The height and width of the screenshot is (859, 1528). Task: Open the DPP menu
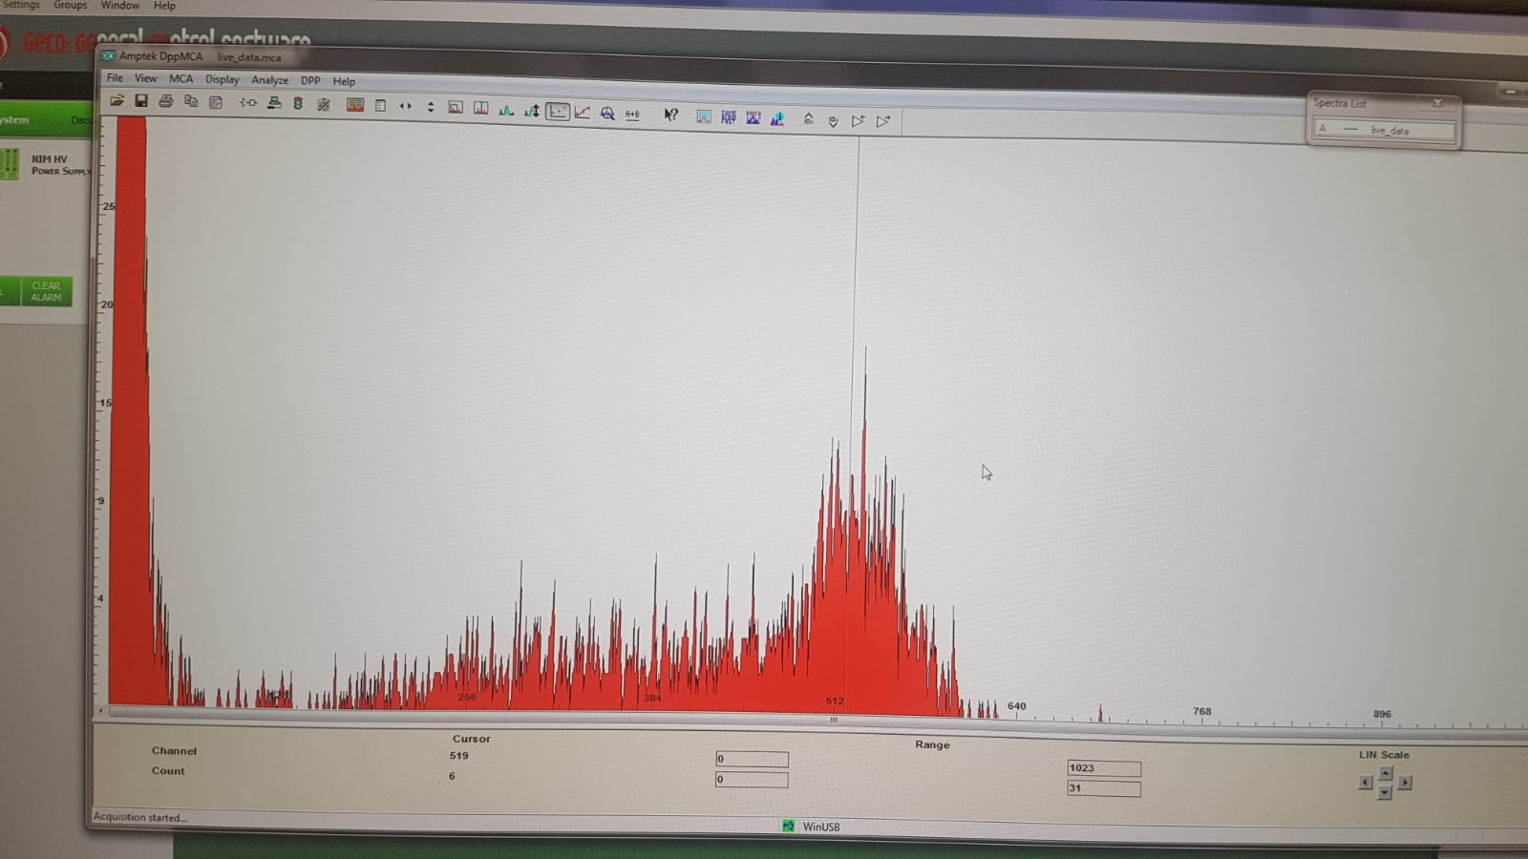[310, 81]
